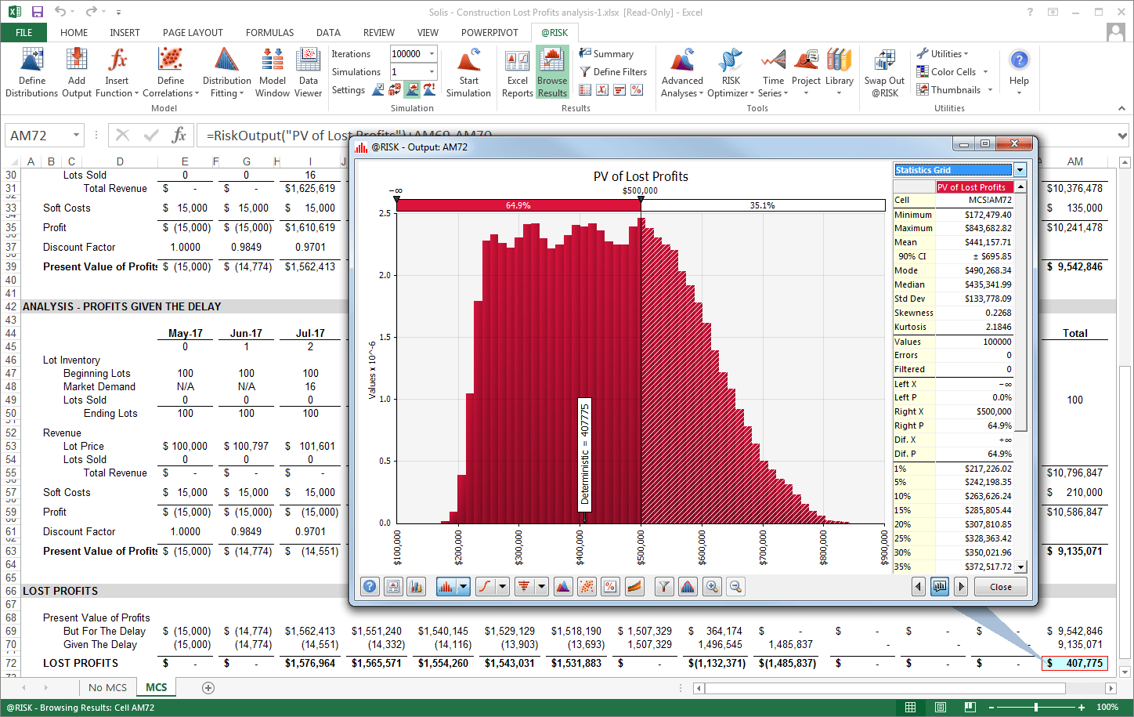Close the @RISK output window with Close button

[x=1000, y=586]
